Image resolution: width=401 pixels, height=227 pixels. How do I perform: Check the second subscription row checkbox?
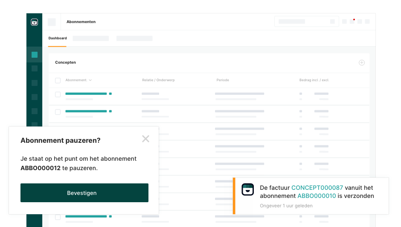(58, 112)
